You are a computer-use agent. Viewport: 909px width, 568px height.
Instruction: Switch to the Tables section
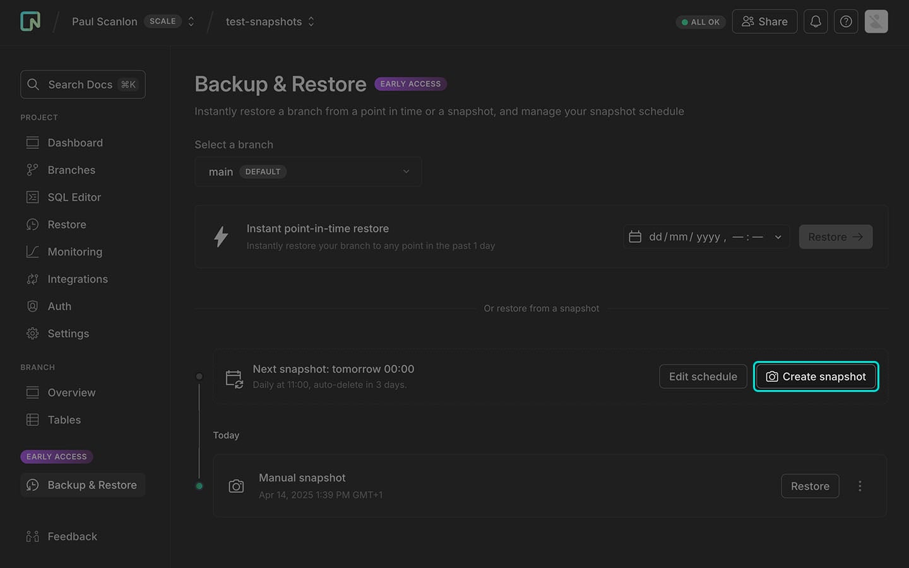click(x=64, y=420)
